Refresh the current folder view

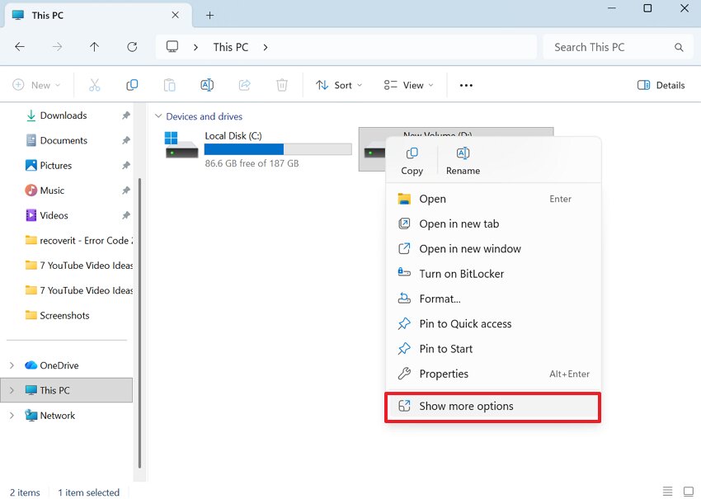132,47
